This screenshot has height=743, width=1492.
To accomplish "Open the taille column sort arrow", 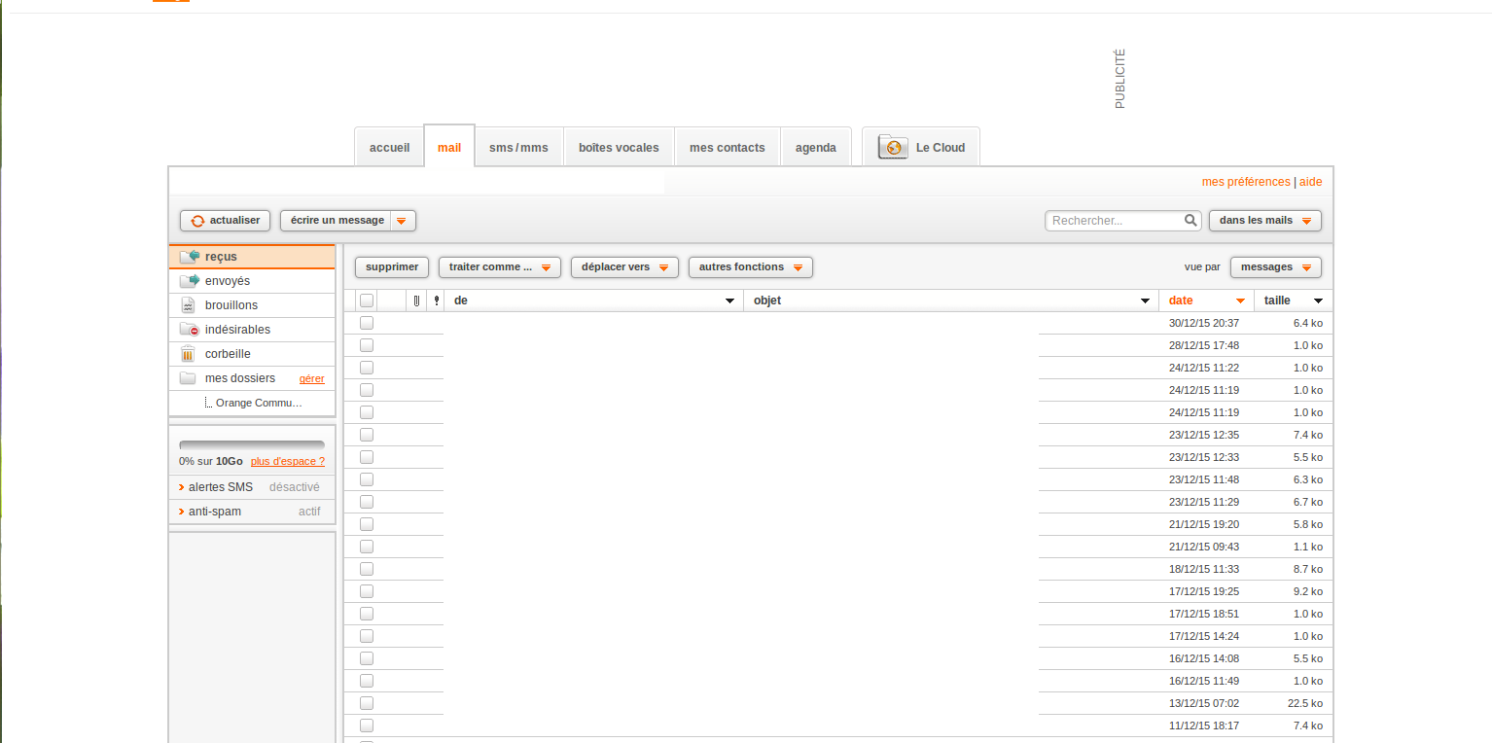I will (1318, 301).
